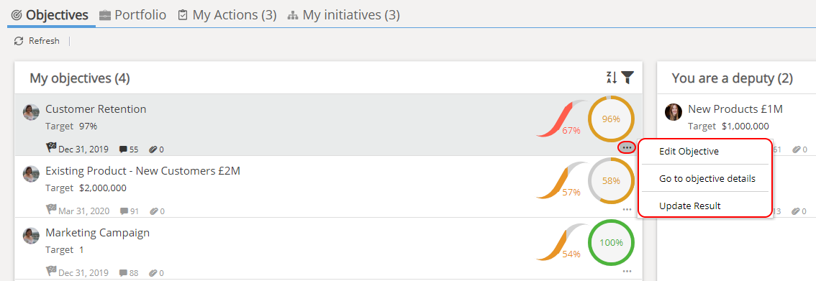The width and height of the screenshot is (816, 281).
Task: Open the ellipsis menu for Existing Product objective
Action: point(627,209)
